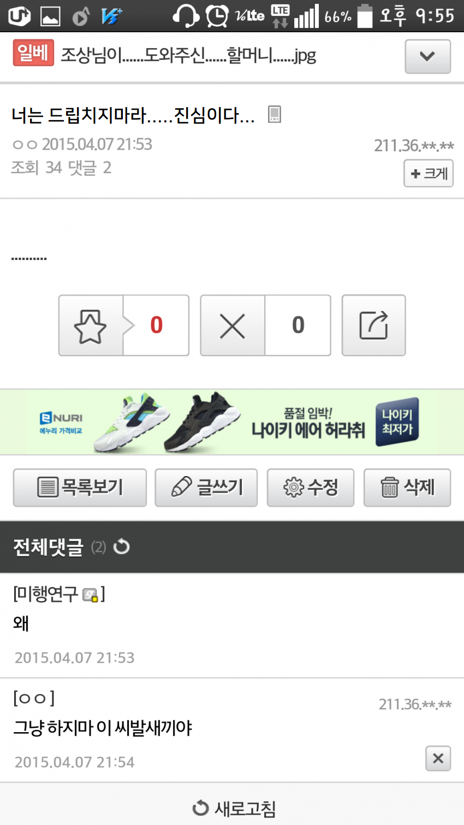The width and height of the screenshot is (464, 825).
Task: Tap the alarm clock status bar icon
Action: [x=217, y=15]
